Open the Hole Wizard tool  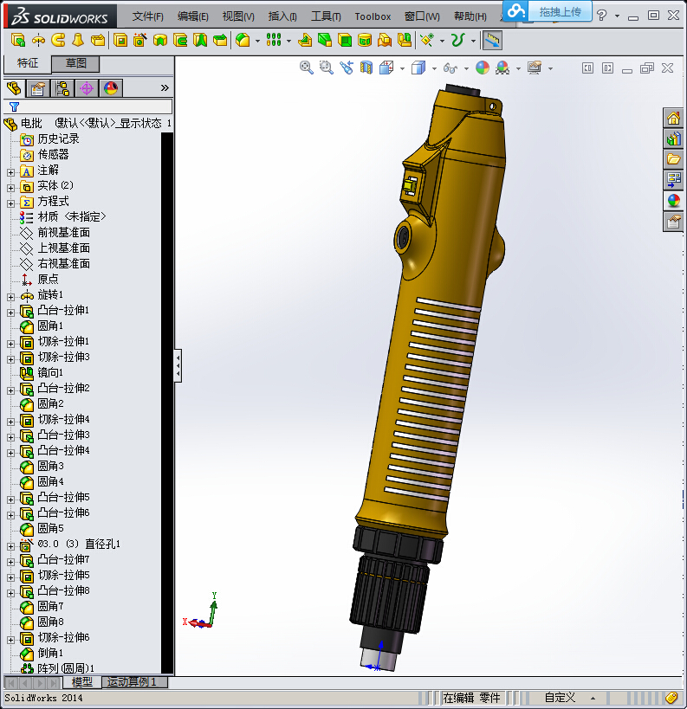139,40
